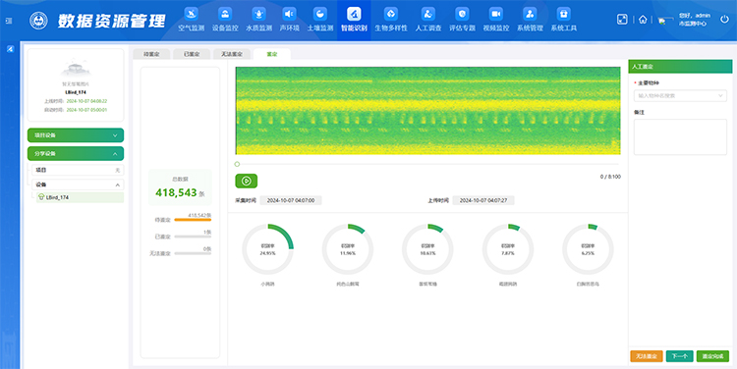
Task: Collapse the 分享设备 panel
Action: pos(76,153)
